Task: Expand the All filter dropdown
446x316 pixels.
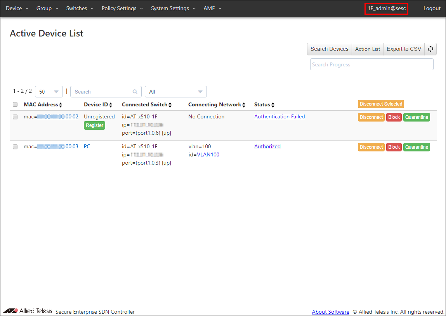Action: (175, 92)
